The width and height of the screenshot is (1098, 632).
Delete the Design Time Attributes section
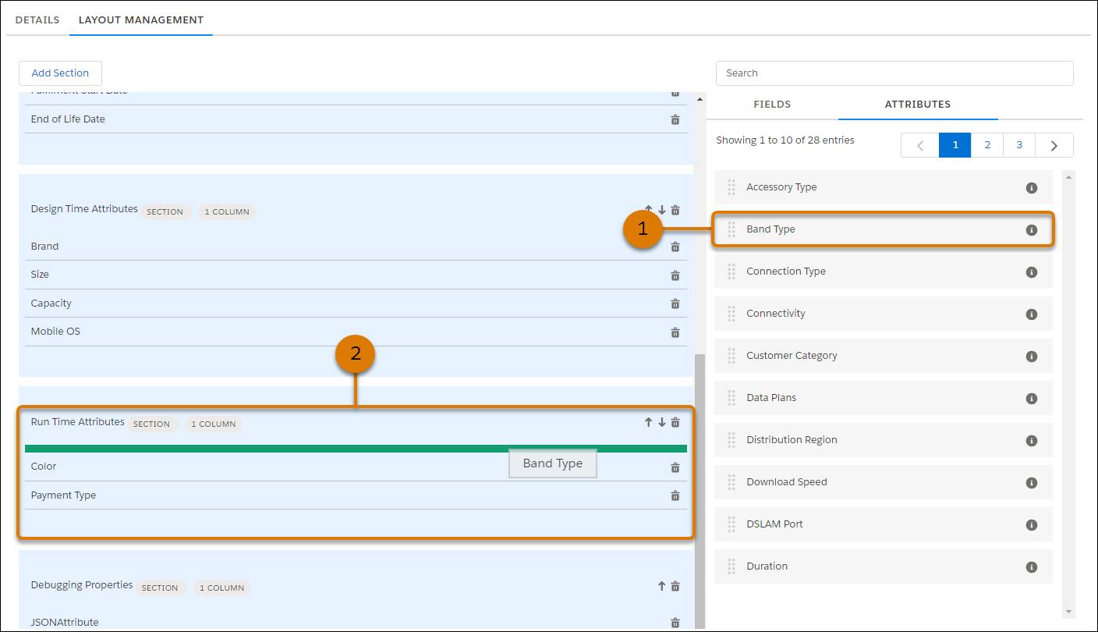[675, 210]
